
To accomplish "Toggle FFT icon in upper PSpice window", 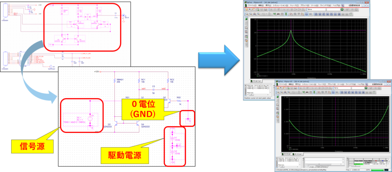I will [x=278, y=14].
